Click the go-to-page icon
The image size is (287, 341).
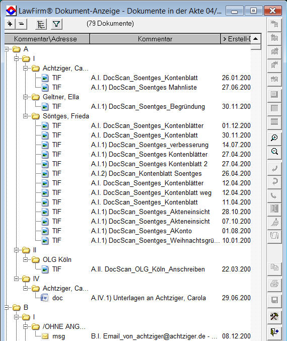pyautogui.click(x=274, y=79)
